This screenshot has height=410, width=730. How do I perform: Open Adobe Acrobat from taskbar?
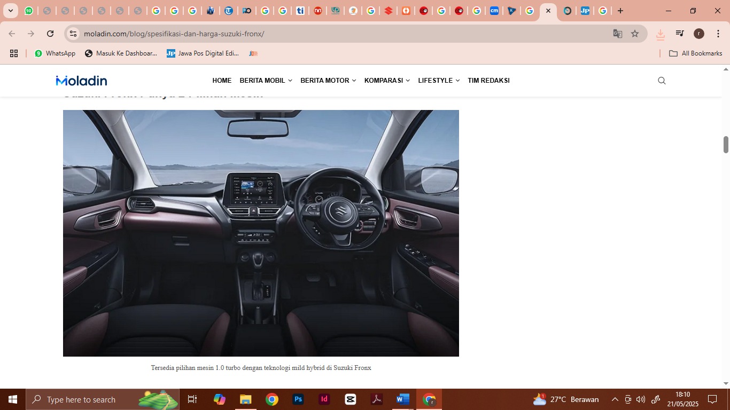click(x=377, y=399)
